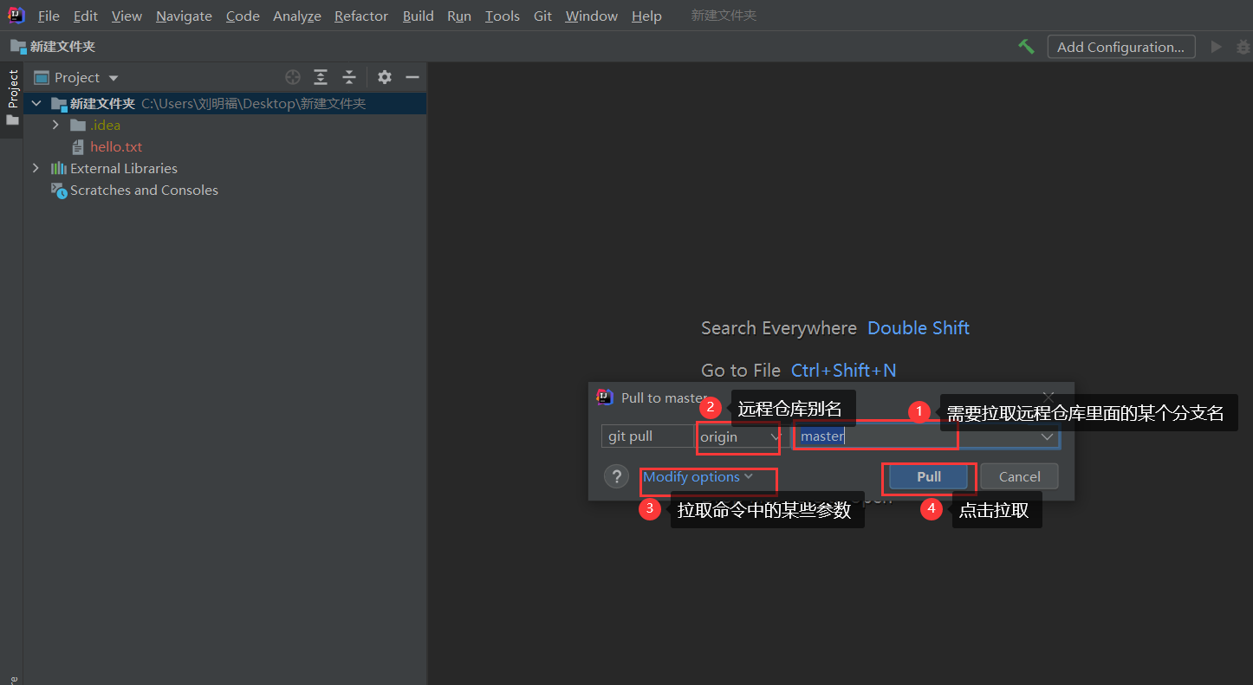Toggle the vertical Project side tab

pos(12,98)
